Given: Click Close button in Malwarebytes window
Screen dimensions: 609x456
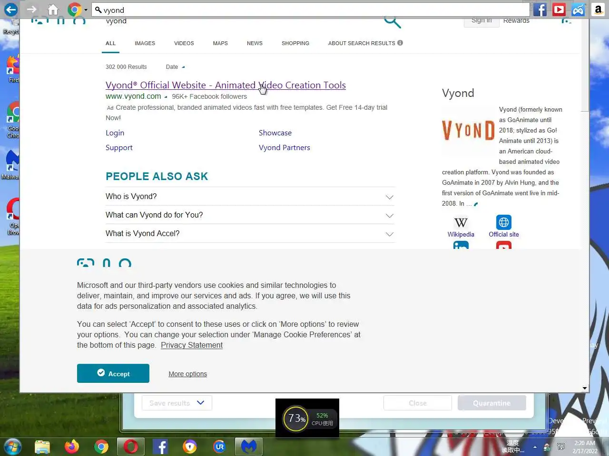Looking at the screenshot, I should [x=417, y=403].
